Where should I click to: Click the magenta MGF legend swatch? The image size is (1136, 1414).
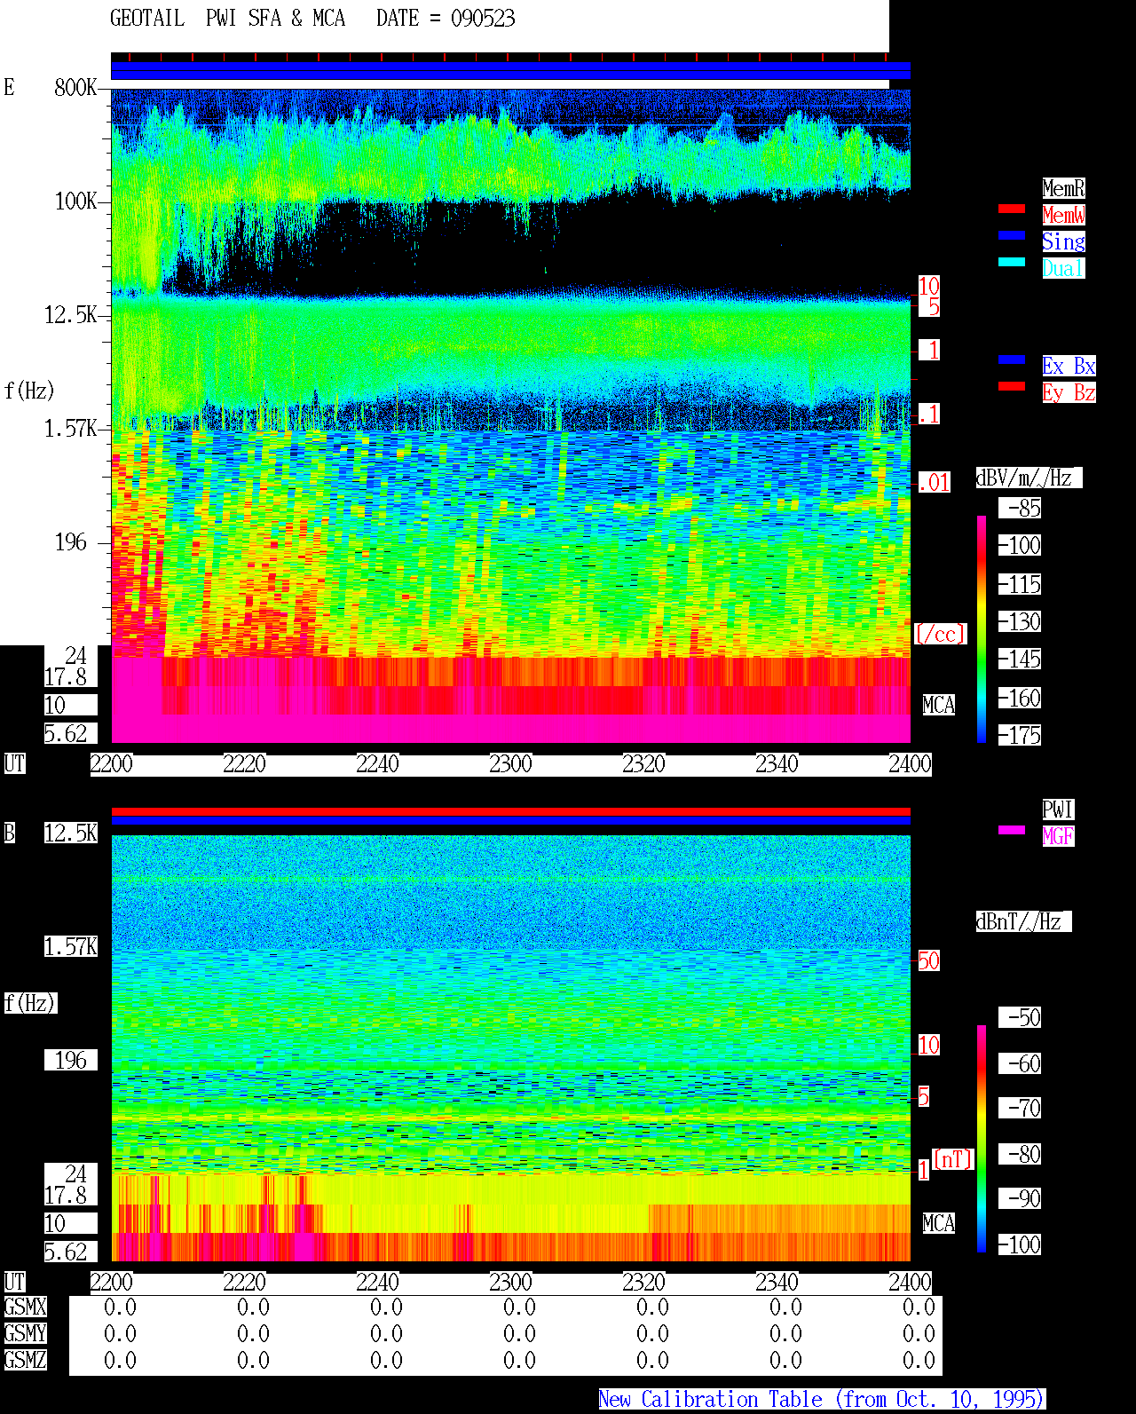pos(1012,830)
